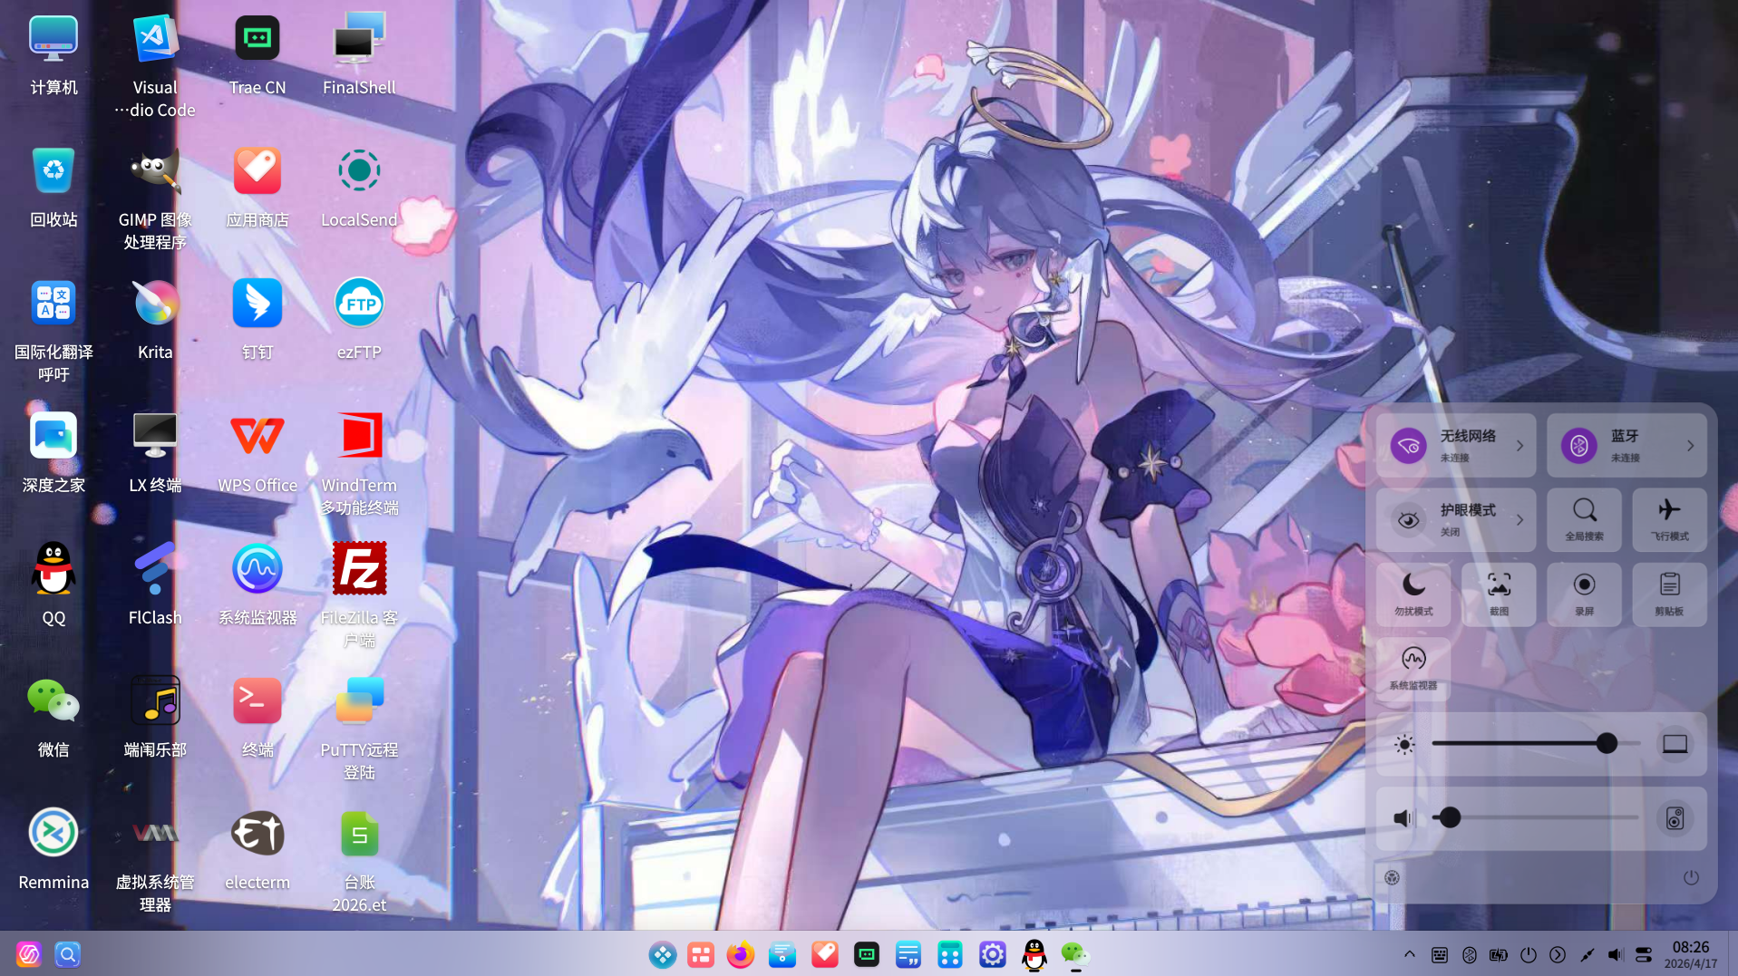1738x976 pixels.
Task: Toggle the 无线网络 purple circle switch
Action: click(1409, 446)
